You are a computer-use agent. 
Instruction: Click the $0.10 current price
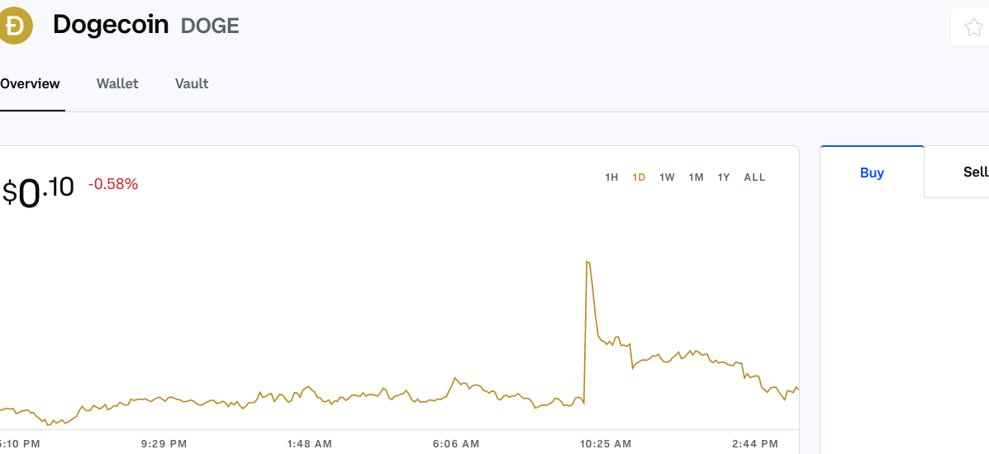coord(38,192)
